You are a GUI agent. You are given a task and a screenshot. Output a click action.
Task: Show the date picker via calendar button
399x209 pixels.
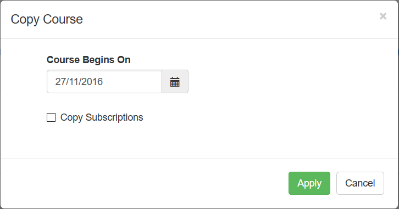pyautogui.click(x=175, y=82)
